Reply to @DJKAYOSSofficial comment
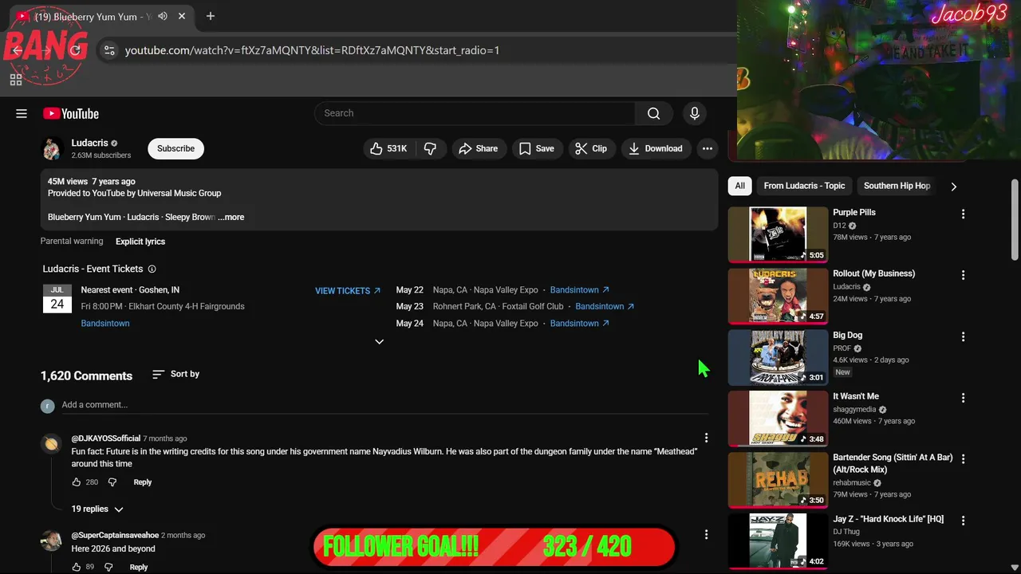Image resolution: width=1021 pixels, height=574 pixels. (143, 482)
